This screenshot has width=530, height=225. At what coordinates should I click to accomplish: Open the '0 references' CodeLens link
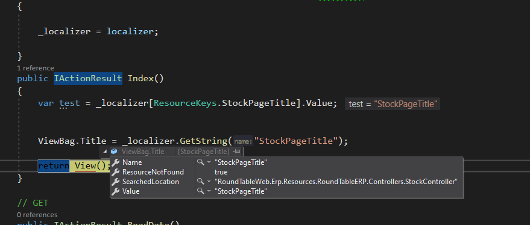[37, 215]
